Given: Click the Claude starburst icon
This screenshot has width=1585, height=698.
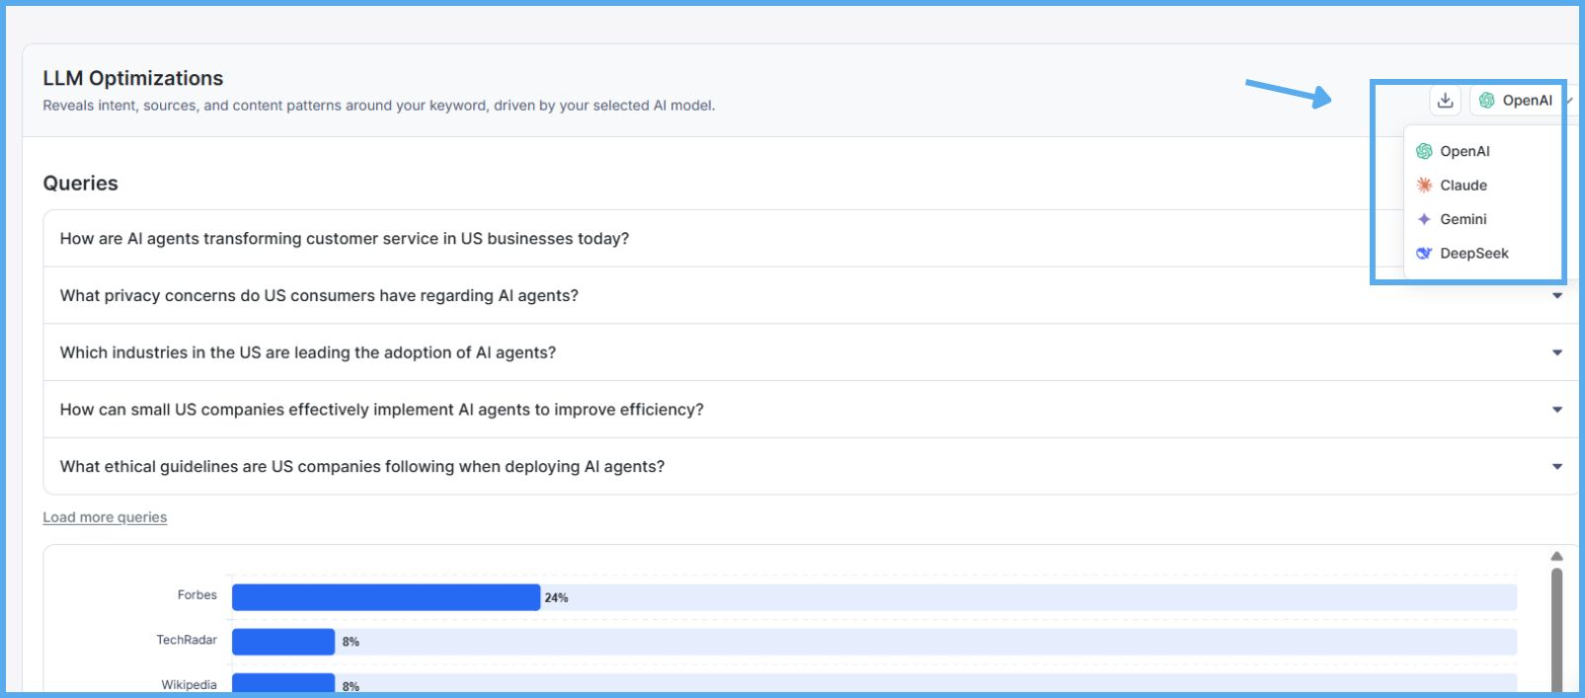Looking at the screenshot, I should tap(1424, 186).
